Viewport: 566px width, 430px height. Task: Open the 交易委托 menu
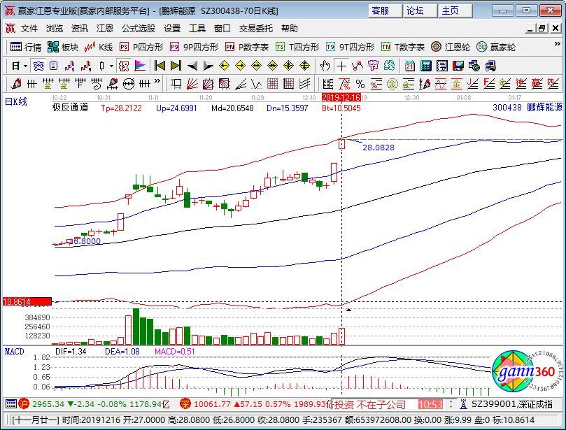pos(256,28)
